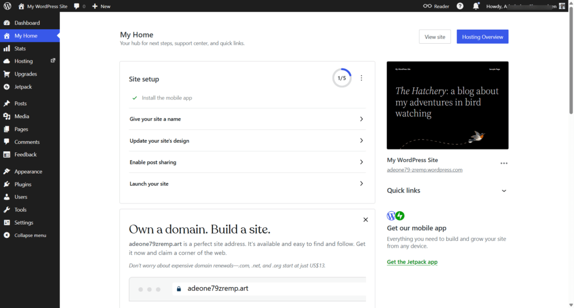Select My Home in sidebar
This screenshot has height=308, width=574.
tap(30, 35)
